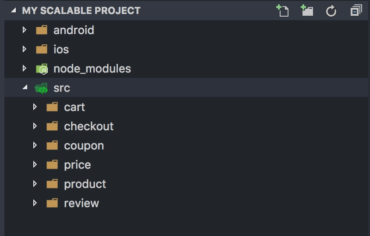Expand the cart folder arrow

[35, 107]
